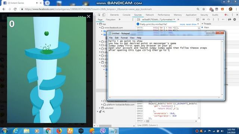Expand the #1 worker node
This screenshot has height=134, width=239.
coord(98,112)
